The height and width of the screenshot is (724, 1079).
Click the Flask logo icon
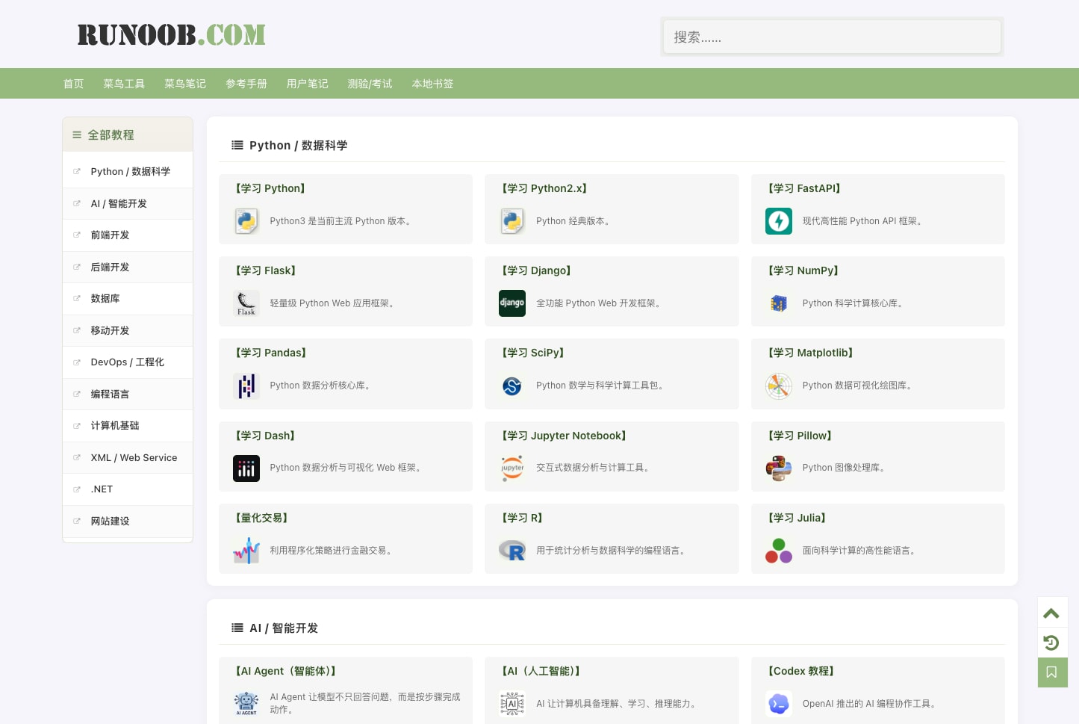[246, 303]
